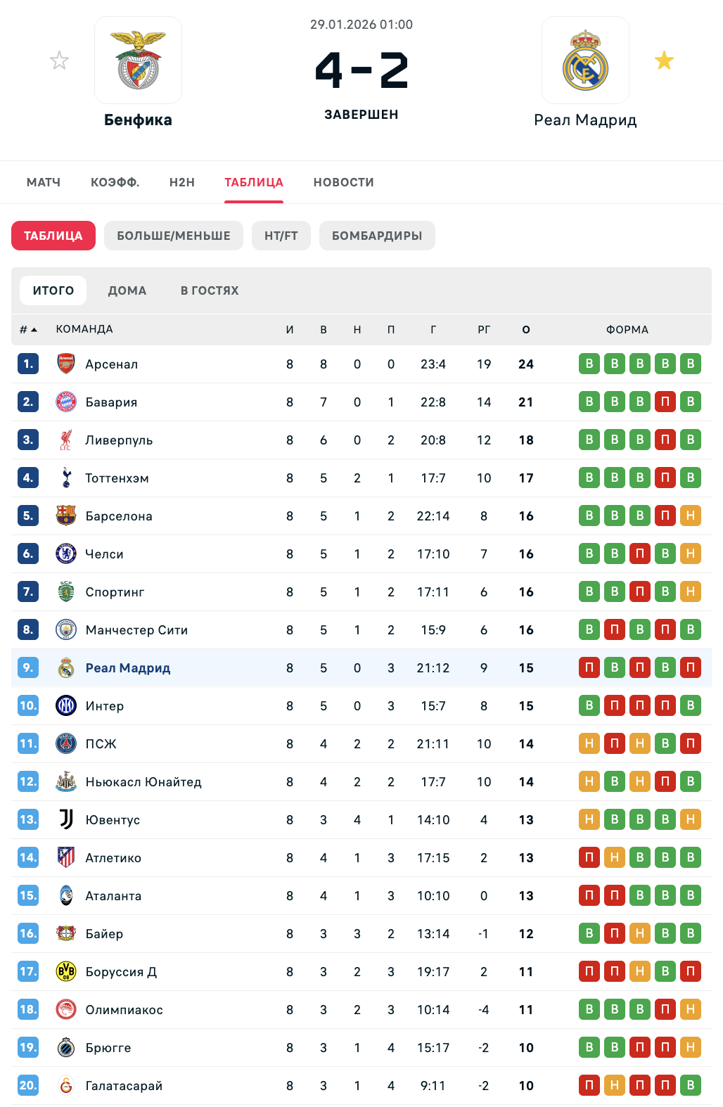Show the В ГОСТЯХ (away) standings
Image resolution: width=723 pixels, height=1107 pixels.
(x=210, y=290)
